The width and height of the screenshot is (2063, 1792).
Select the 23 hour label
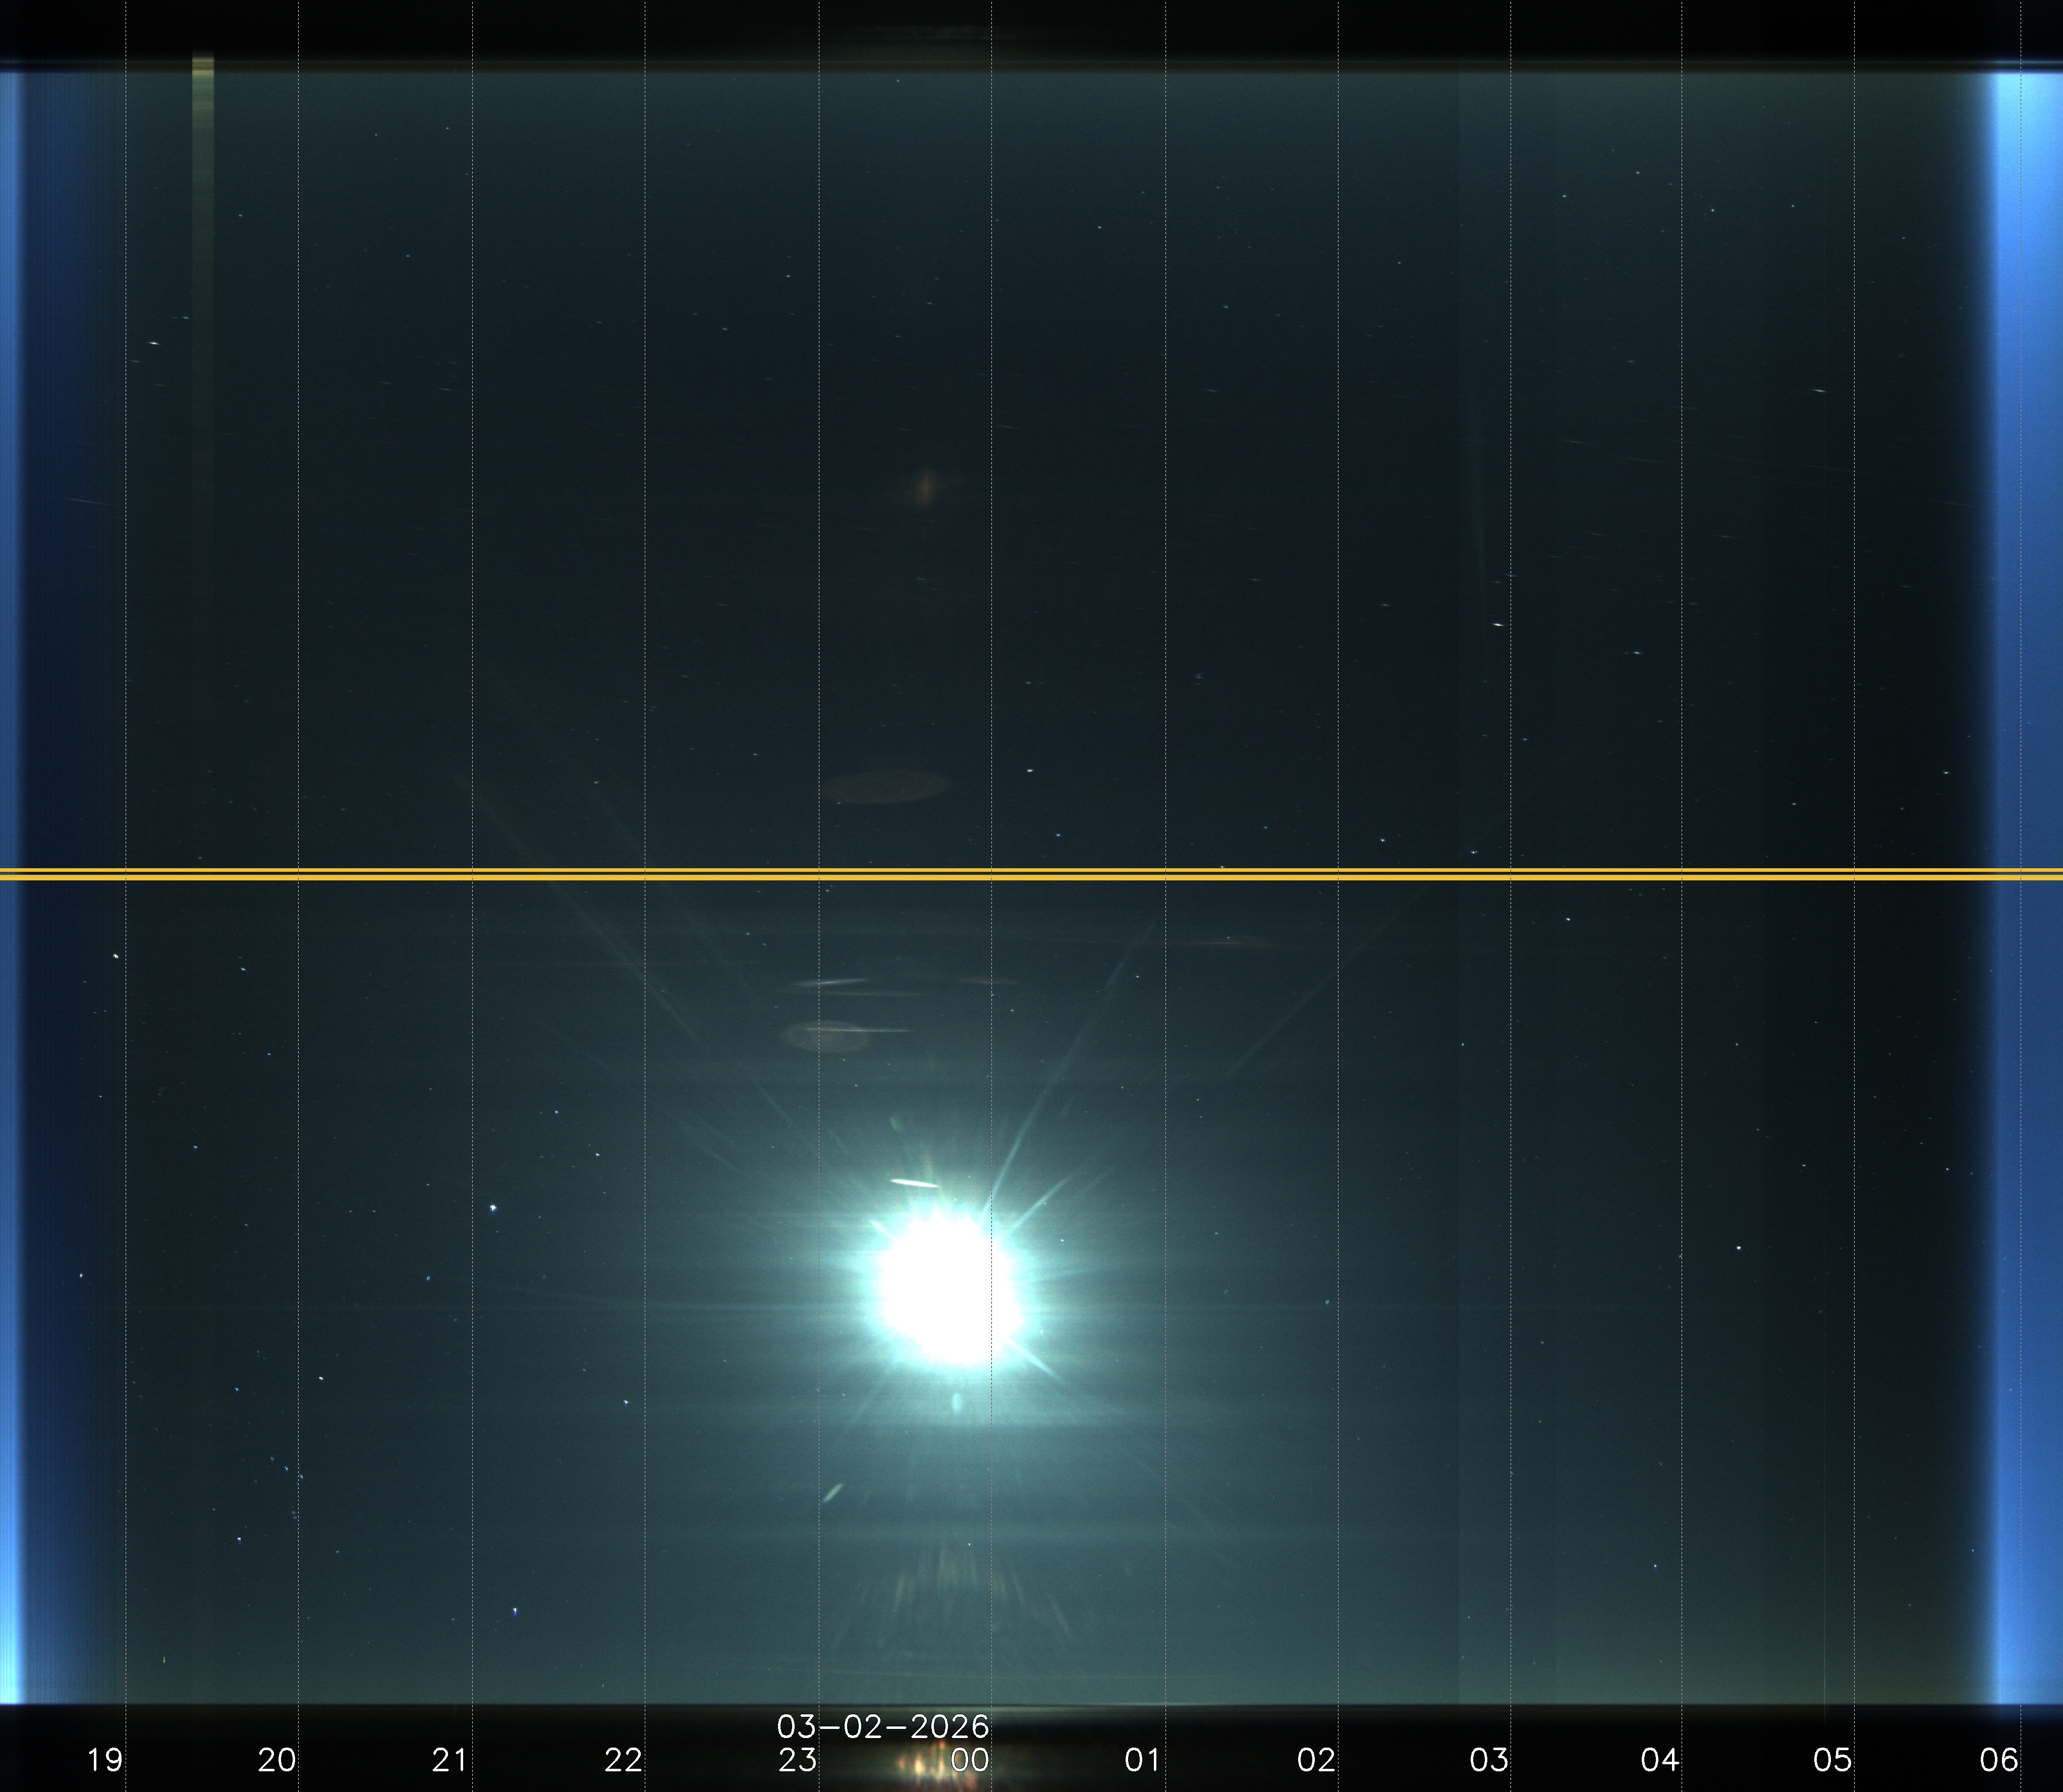797,1759
